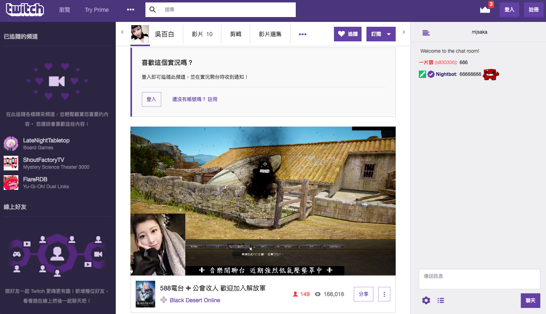Open the 瀏覽 browse menu
This screenshot has width=546, height=314.
point(65,10)
